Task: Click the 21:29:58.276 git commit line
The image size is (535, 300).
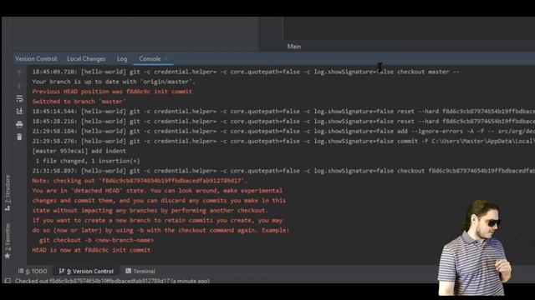Action: point(283,141)
